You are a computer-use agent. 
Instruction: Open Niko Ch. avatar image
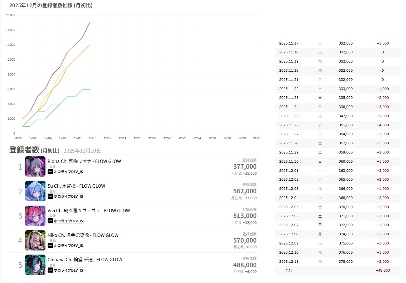coord(35,240)
